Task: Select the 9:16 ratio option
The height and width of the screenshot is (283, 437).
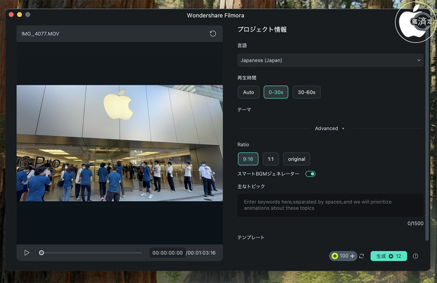Action: 248,159
